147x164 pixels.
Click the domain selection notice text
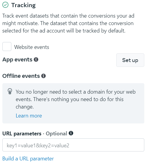point(76,99)
